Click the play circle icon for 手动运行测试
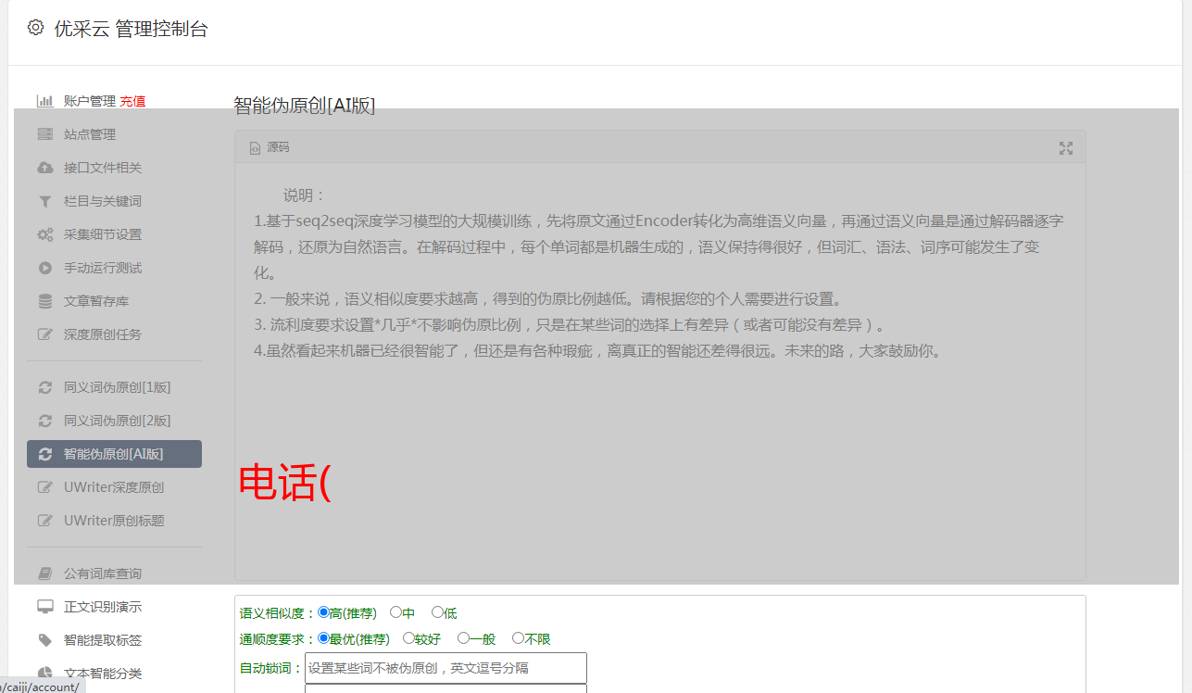 [44, 268]
